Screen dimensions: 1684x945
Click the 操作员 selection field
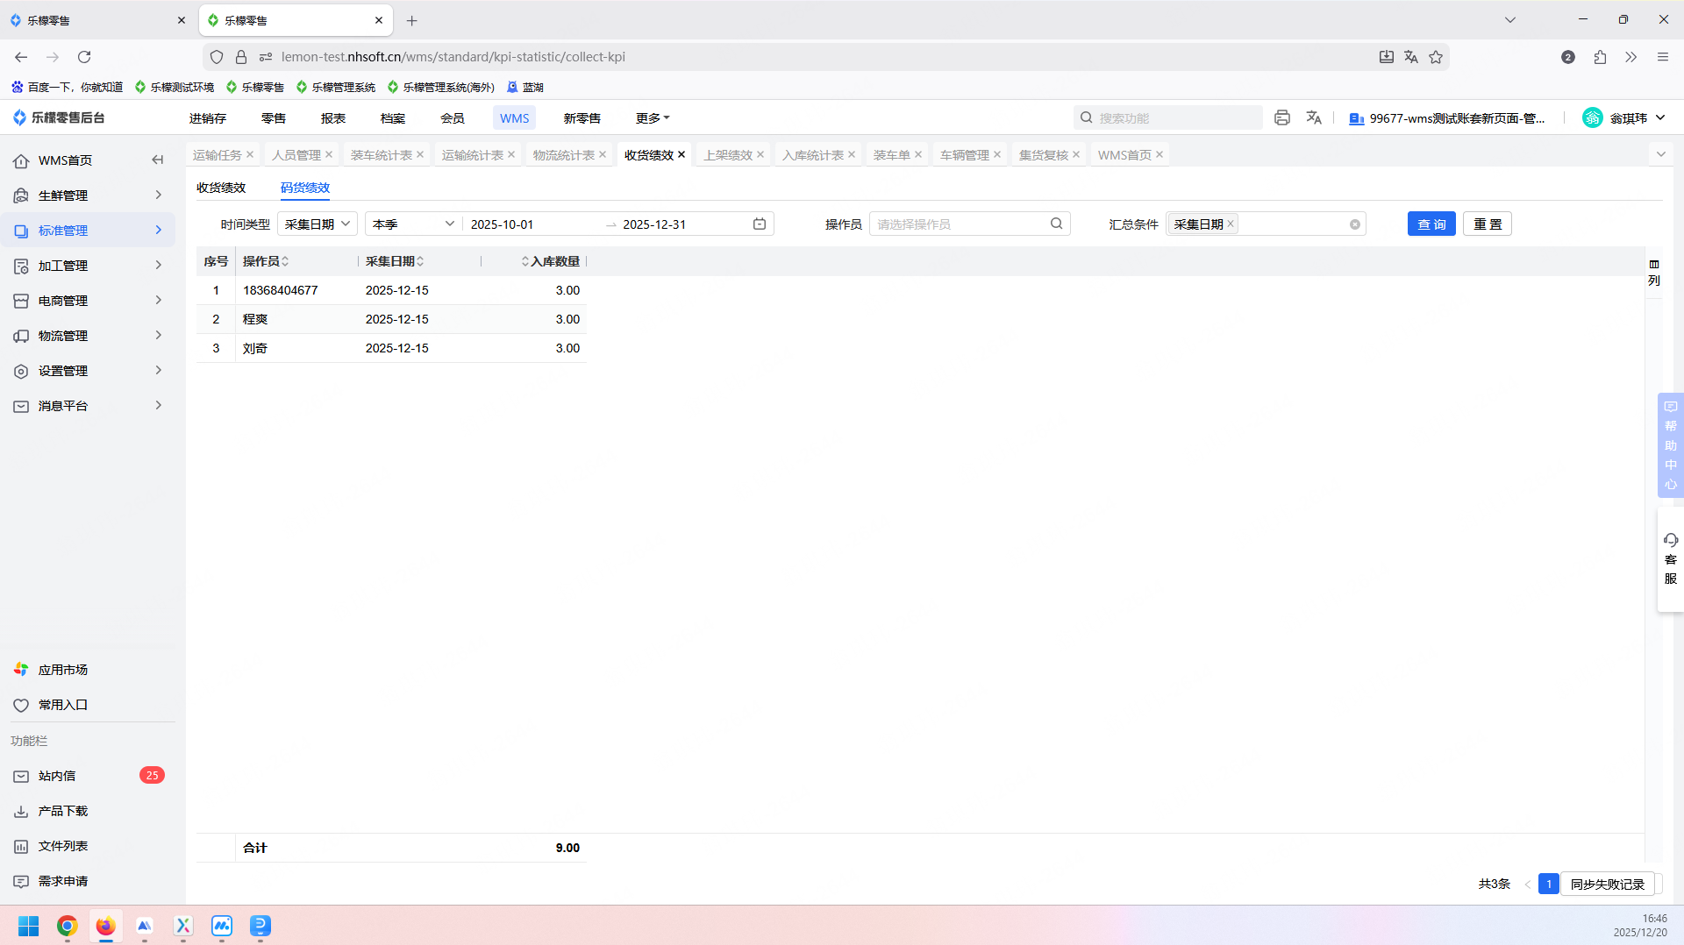tap(969, 224)
